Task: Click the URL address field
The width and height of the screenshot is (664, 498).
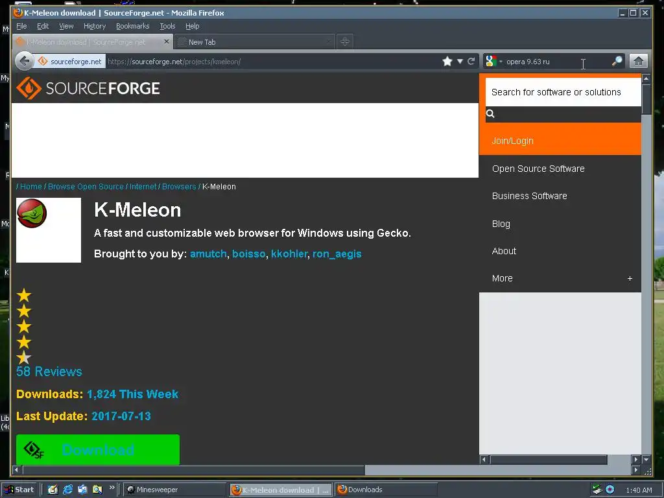Action: (x=271, y=62)
